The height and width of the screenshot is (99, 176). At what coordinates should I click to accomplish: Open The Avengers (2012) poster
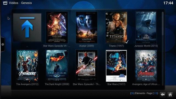tap(27, 66)
